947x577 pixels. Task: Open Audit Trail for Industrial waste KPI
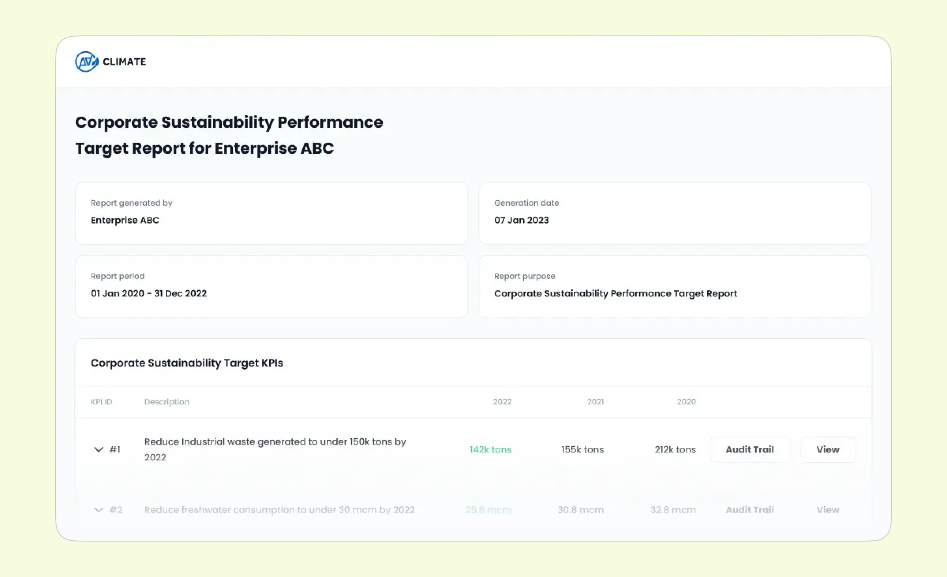(x=750, y=449)
